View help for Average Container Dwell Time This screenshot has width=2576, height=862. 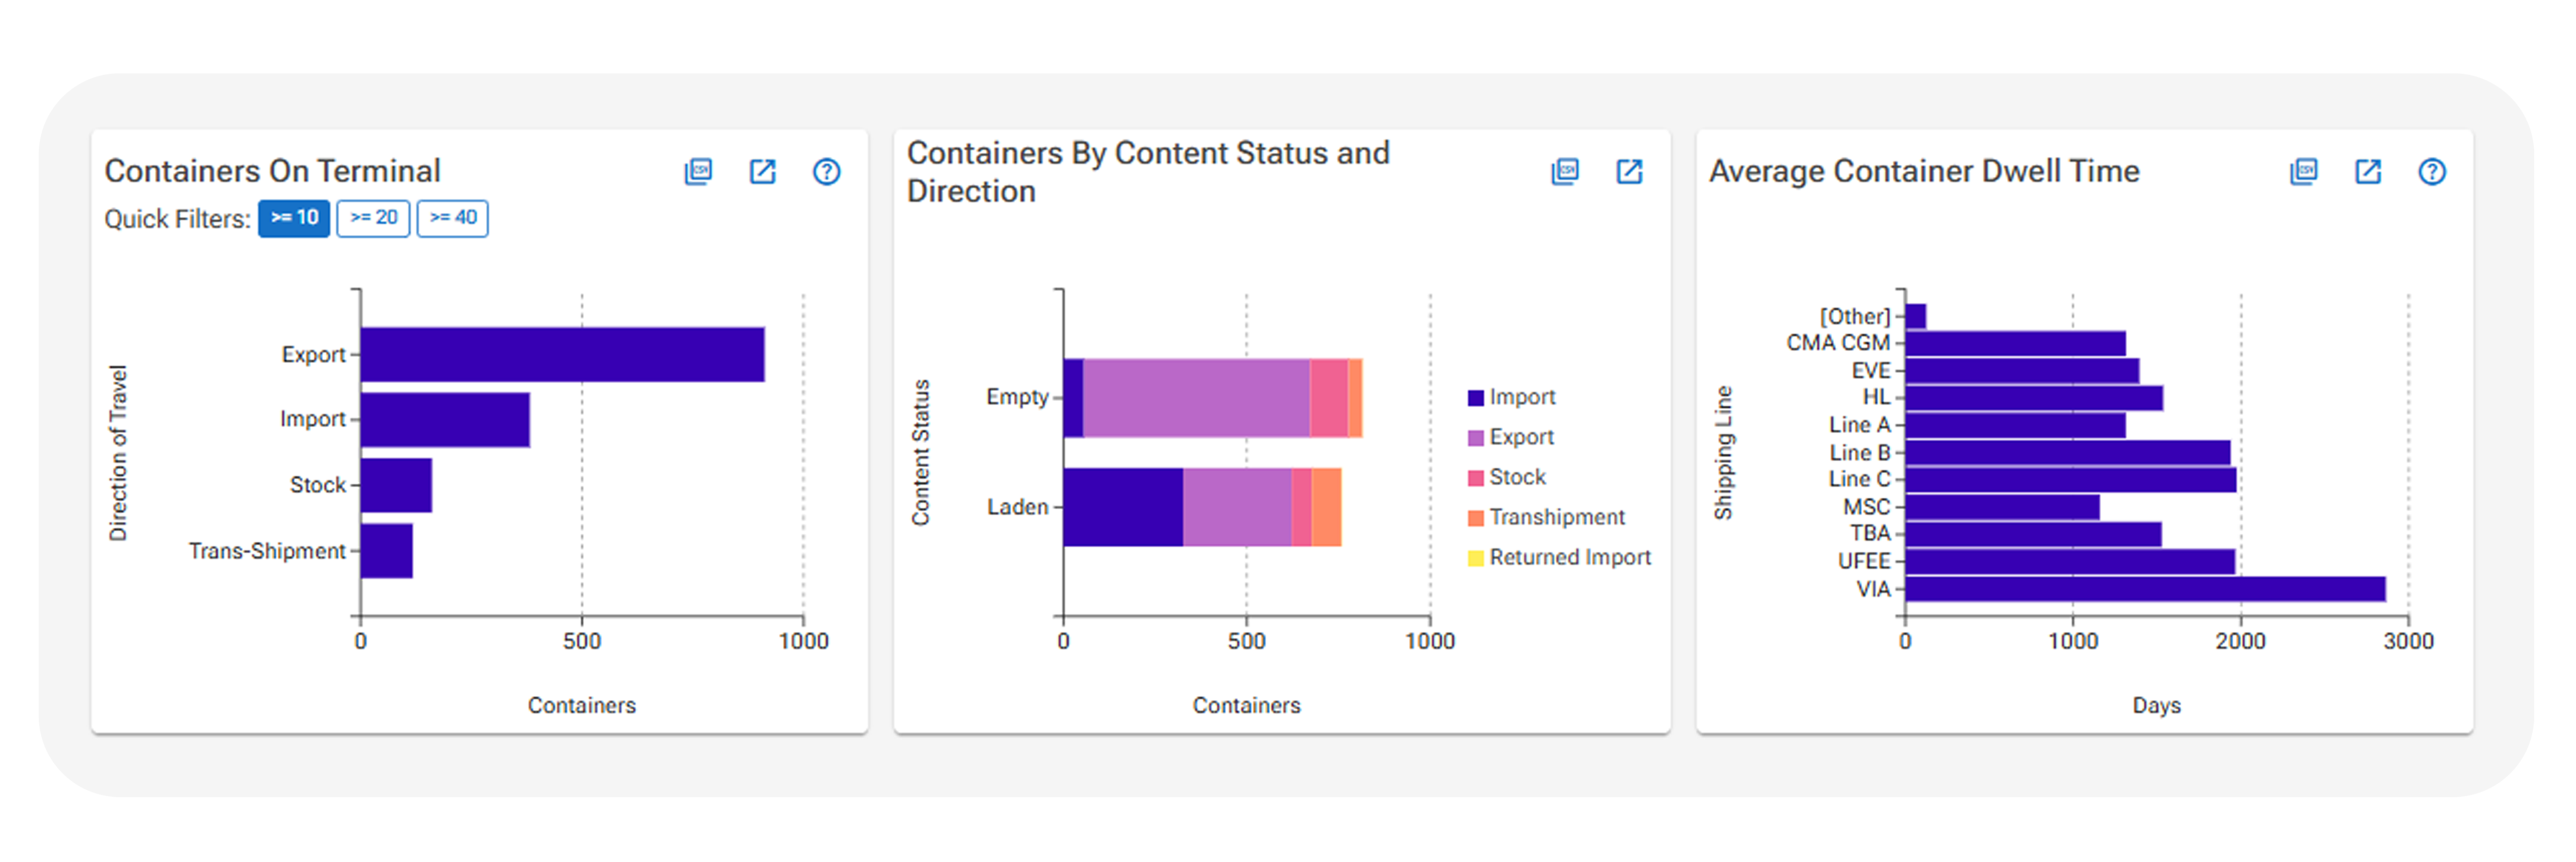point(2432,172)
